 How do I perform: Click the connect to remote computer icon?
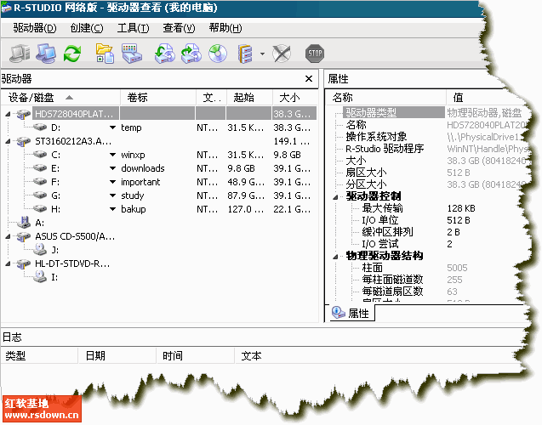point(47,54)
